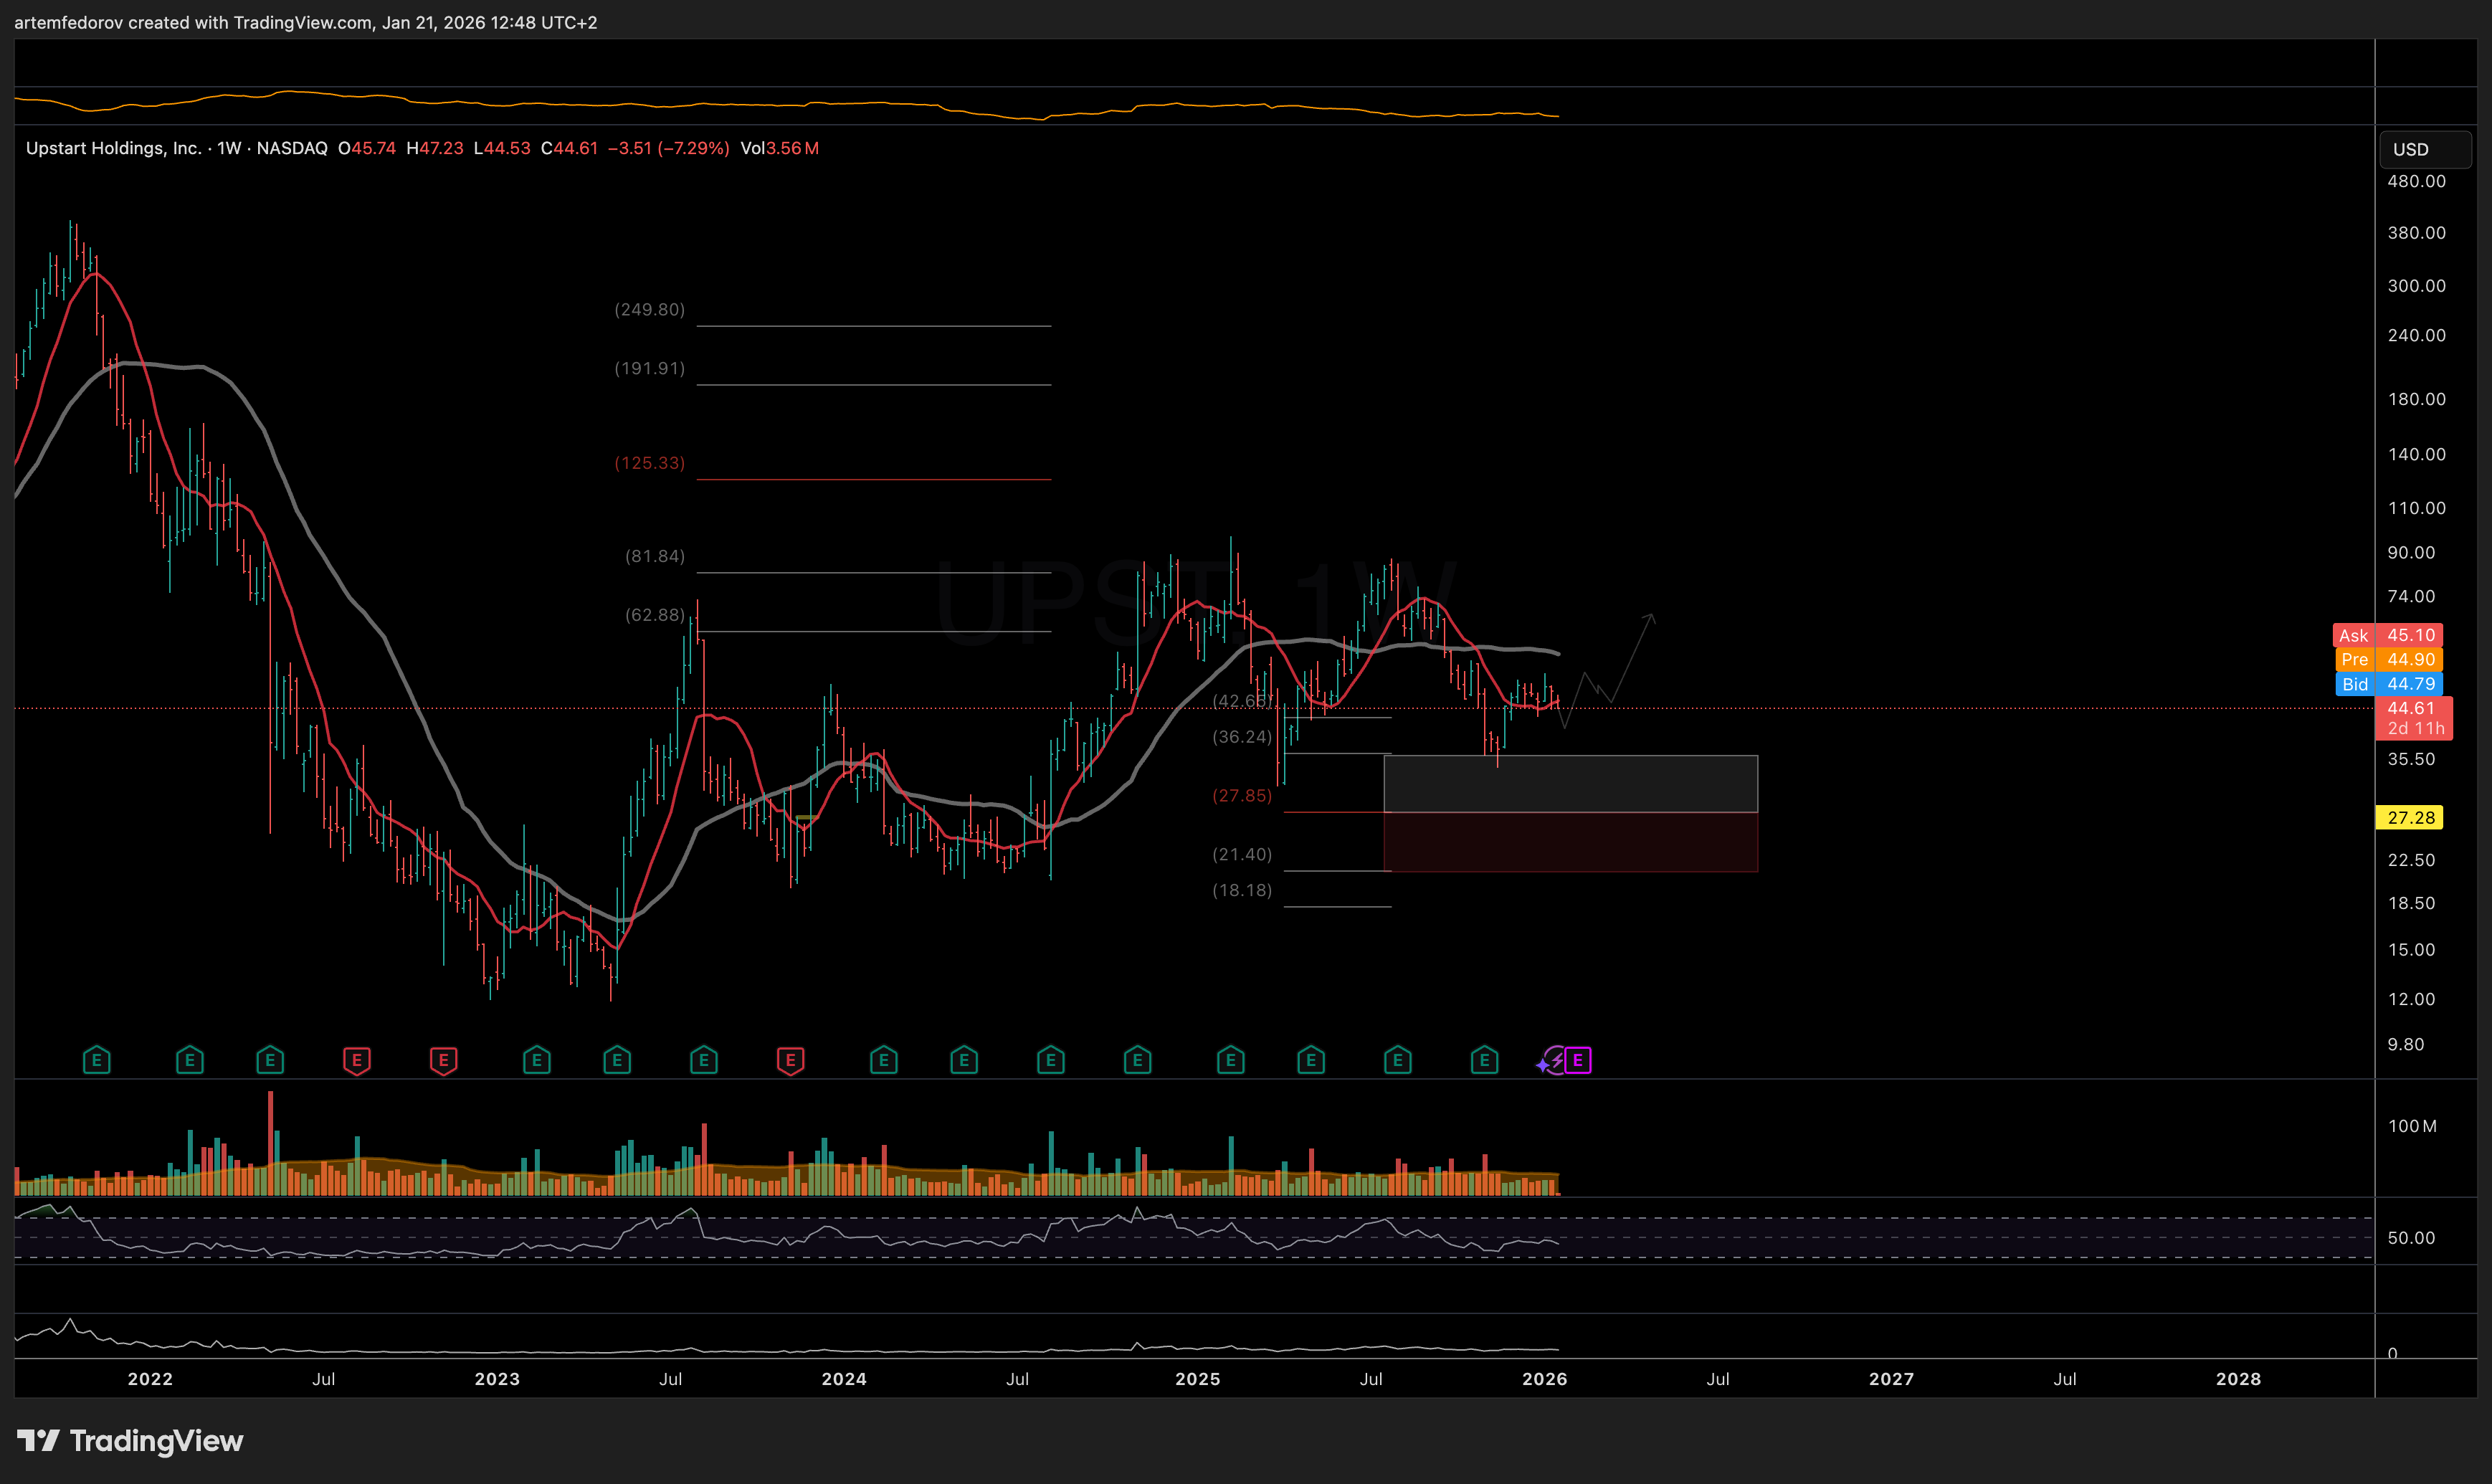
Task: Click the red (125.33) level label
Action: tap(650, 462)
